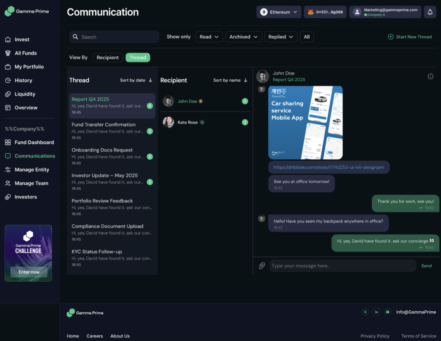
Task: Click the attachment paperclip icon
Action: (262, 266)
